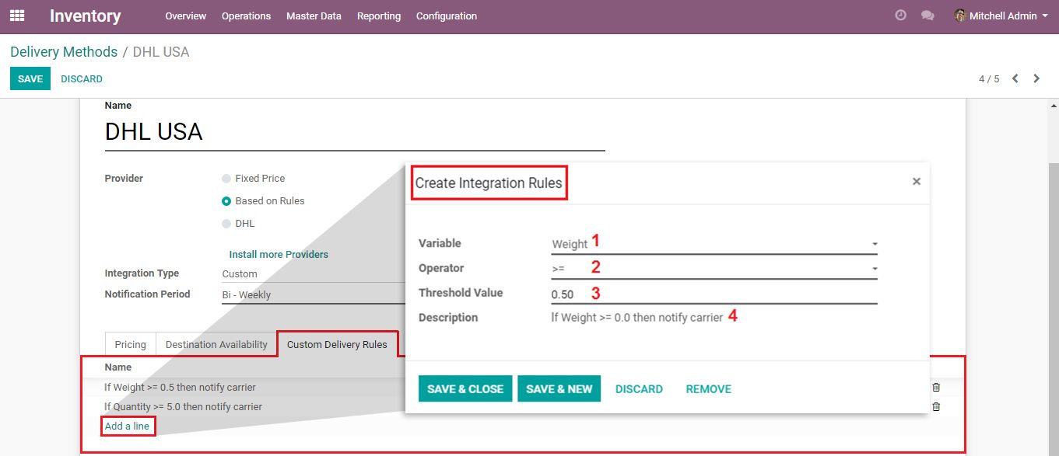Screen dimensions: 1059x456
Task: Click the rule description text in dialog
Action: pyautogui.click(x=637, y=318)
